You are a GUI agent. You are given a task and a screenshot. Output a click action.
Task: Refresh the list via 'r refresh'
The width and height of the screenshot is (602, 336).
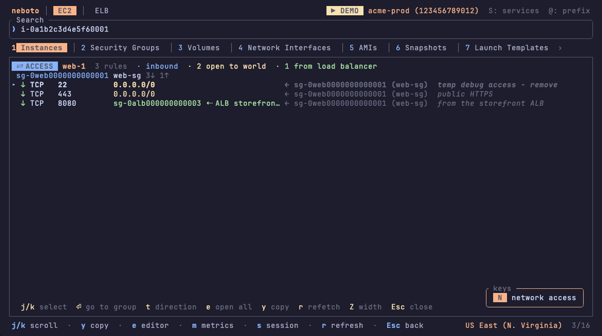coord(342,325)
